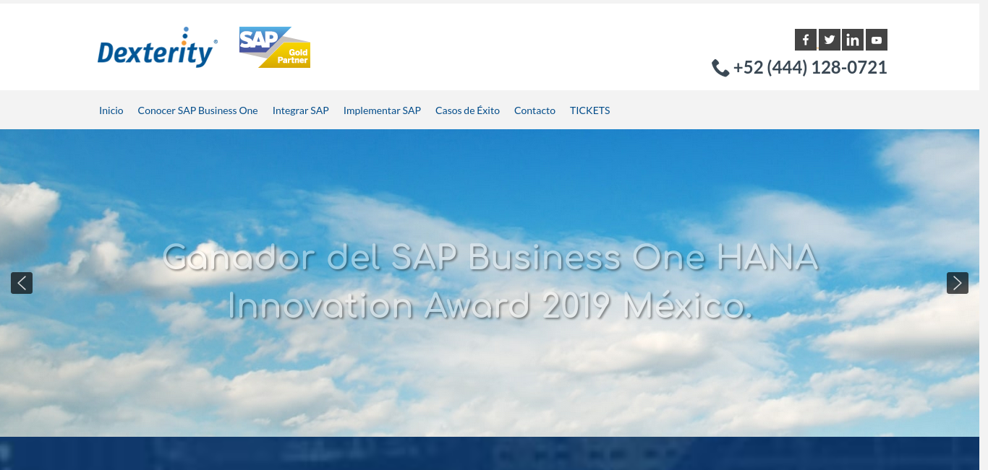
Task: Click the phone handset icon
Action: (x=720, y=68)
